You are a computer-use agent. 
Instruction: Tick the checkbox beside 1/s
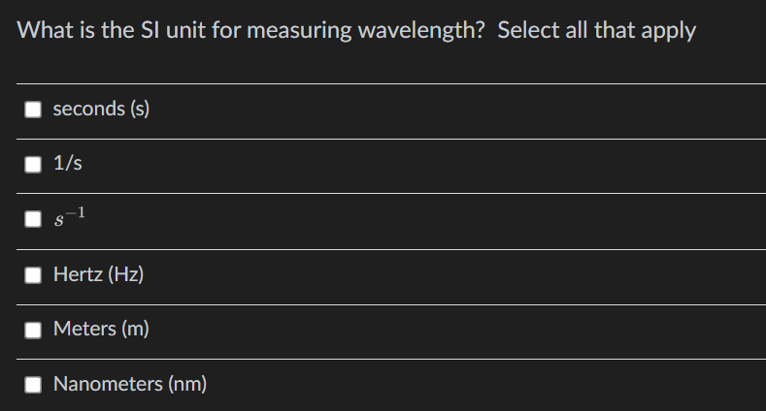(34, 165)
